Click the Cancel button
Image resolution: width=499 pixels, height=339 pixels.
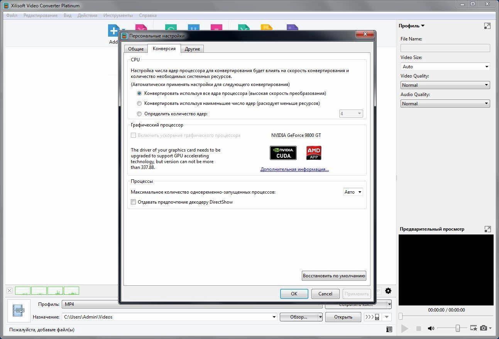[325, 294]
